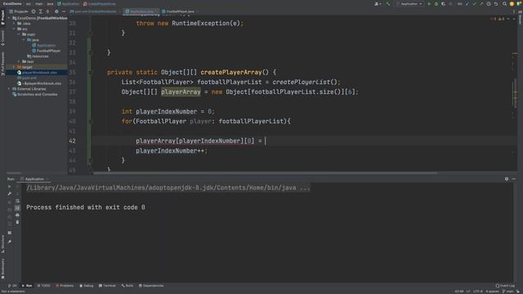
Task: Open Search Everywhere magnifier
Action: pyautogui.click(x=504, y=4)
